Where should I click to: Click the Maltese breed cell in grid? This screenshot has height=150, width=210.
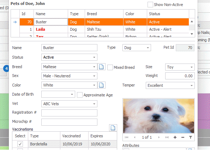pyautogui.click(x=104, y=22)
